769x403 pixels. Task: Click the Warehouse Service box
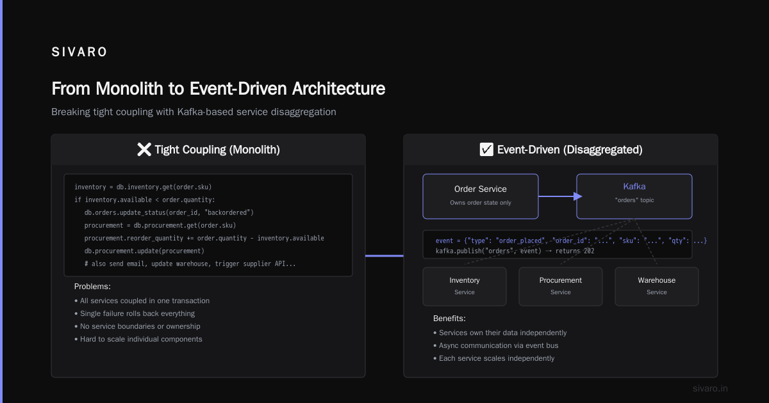pyautogui.click(x=657, y=286)
